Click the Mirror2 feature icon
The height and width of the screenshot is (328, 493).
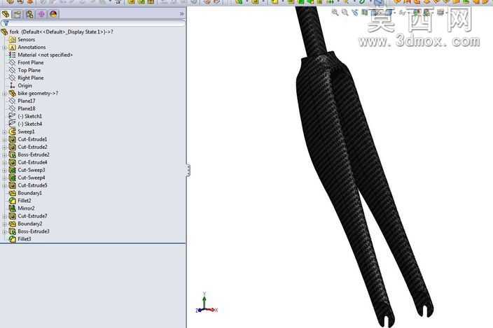[13, 208]
